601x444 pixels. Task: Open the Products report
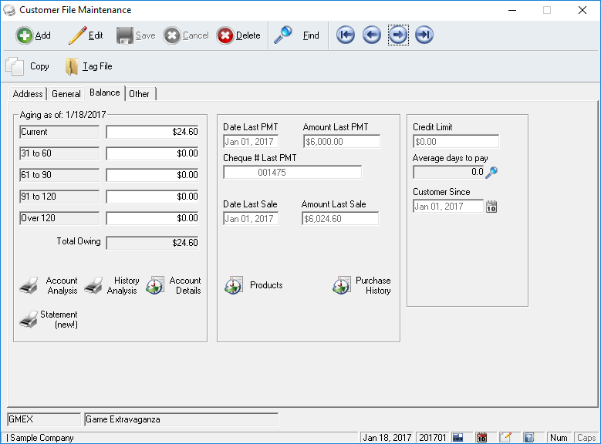234,286
